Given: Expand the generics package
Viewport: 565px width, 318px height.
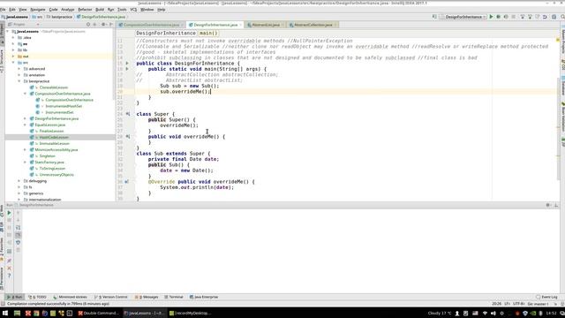Looking at the screenshot, I should tap(19, 193).
